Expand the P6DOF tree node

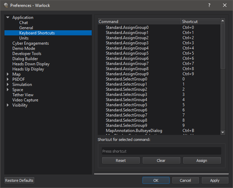[8, 79]
